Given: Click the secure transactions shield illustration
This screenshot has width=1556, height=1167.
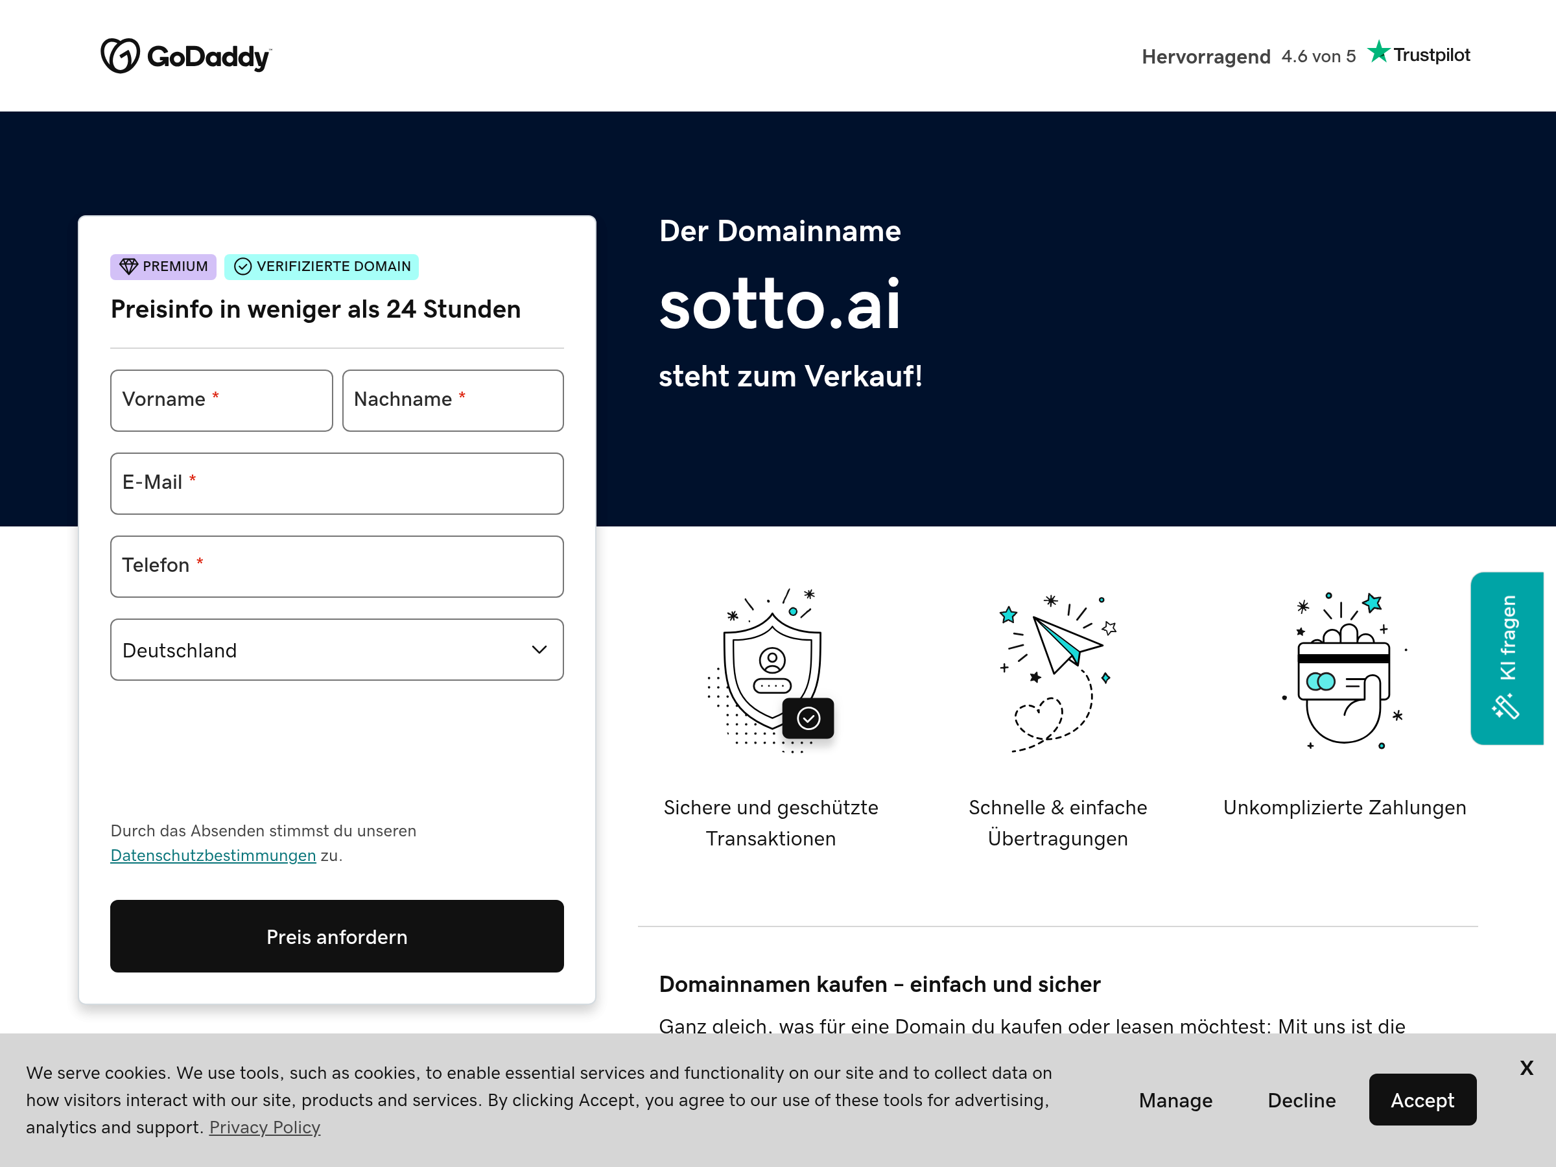Looking at the screenshot, I should tap(771, 671).
